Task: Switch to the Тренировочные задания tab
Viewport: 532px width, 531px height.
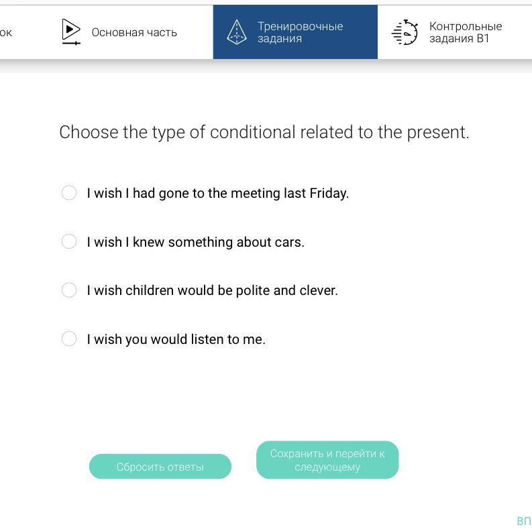Action: [299, 32]
